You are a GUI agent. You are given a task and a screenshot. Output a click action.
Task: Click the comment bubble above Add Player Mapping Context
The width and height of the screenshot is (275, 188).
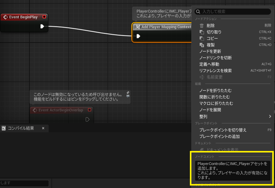point(162,14)
